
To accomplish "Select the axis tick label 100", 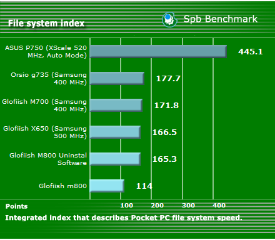I will pos(127,206).
